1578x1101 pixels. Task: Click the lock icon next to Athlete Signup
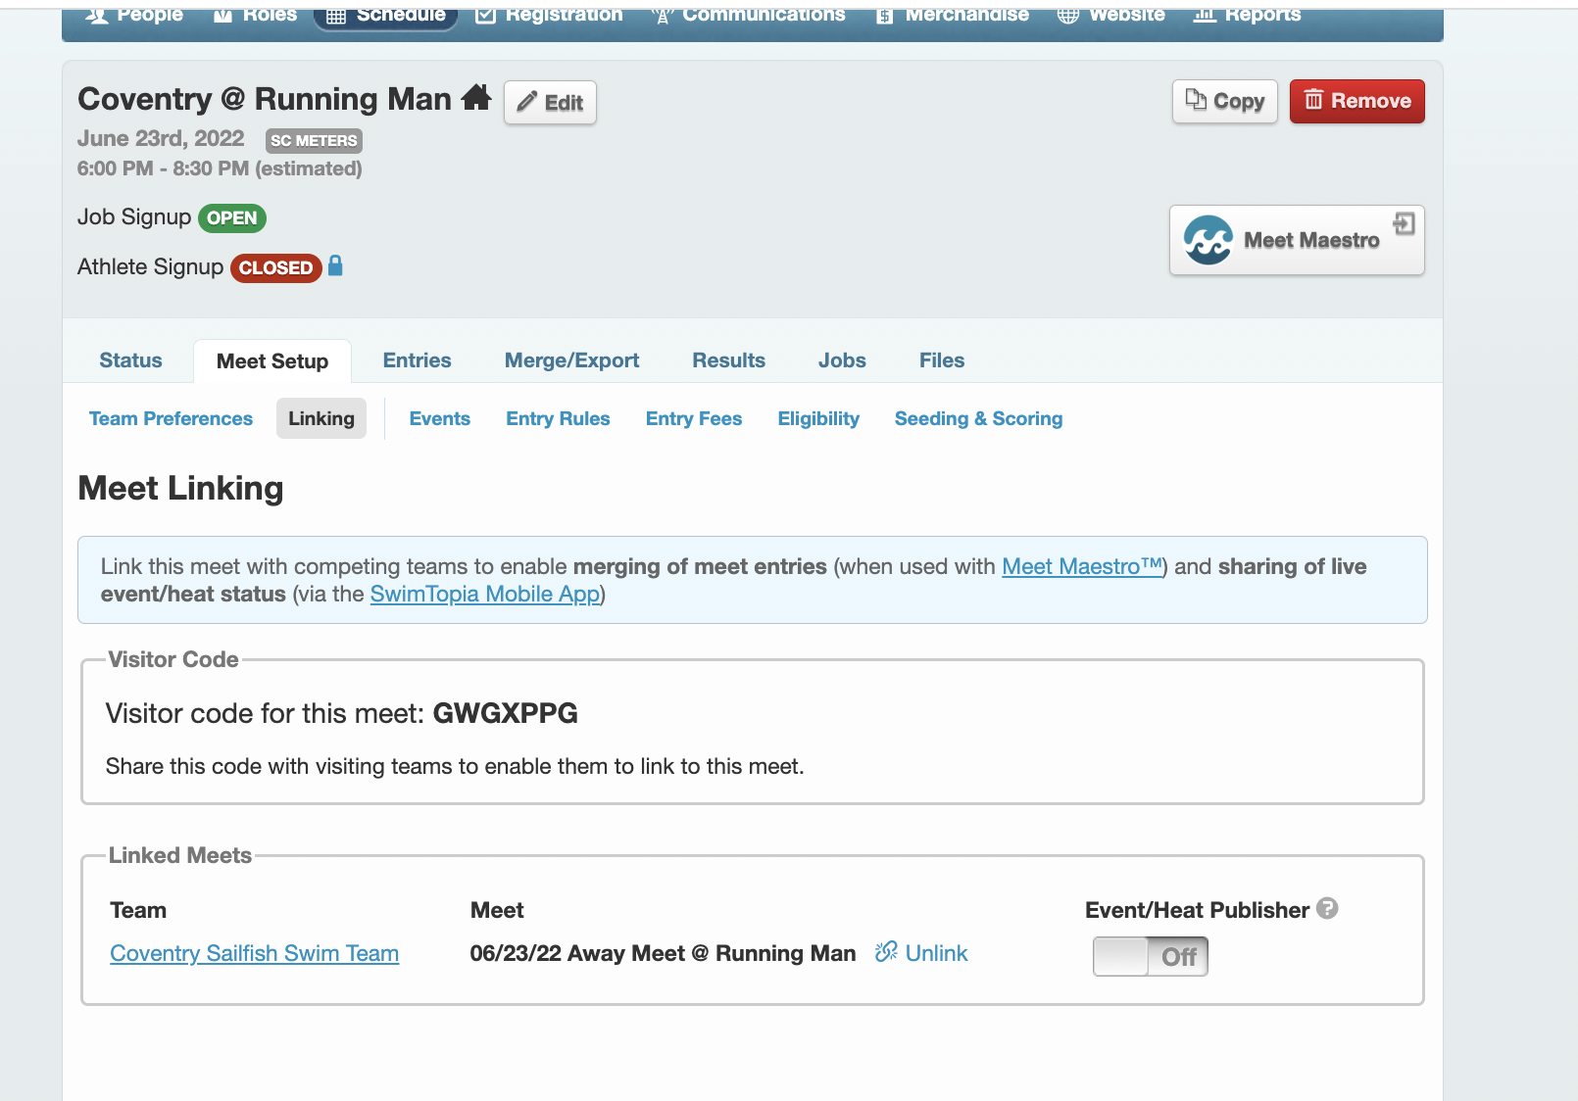click(335, 266)
